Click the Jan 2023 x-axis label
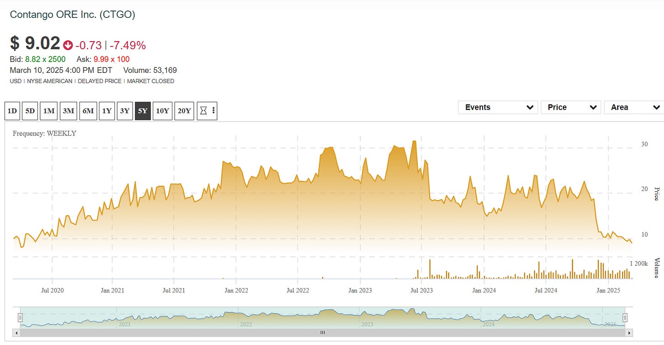The image size is (664, 345). pos(360,290)
